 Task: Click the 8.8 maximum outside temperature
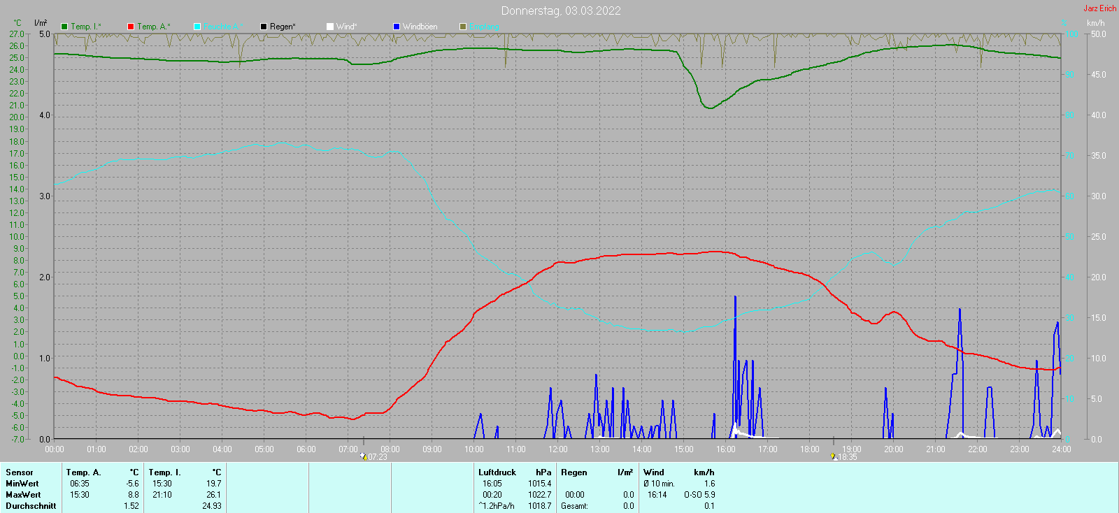134,495
